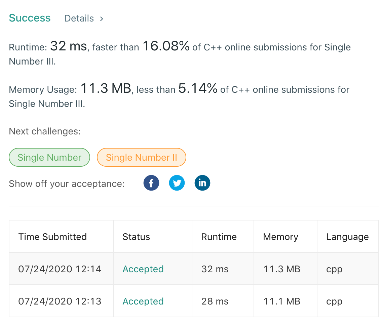Select the 07/24/2020 12:13 submission row
Screen dimensions: 380x324
[x=60, y=301]
